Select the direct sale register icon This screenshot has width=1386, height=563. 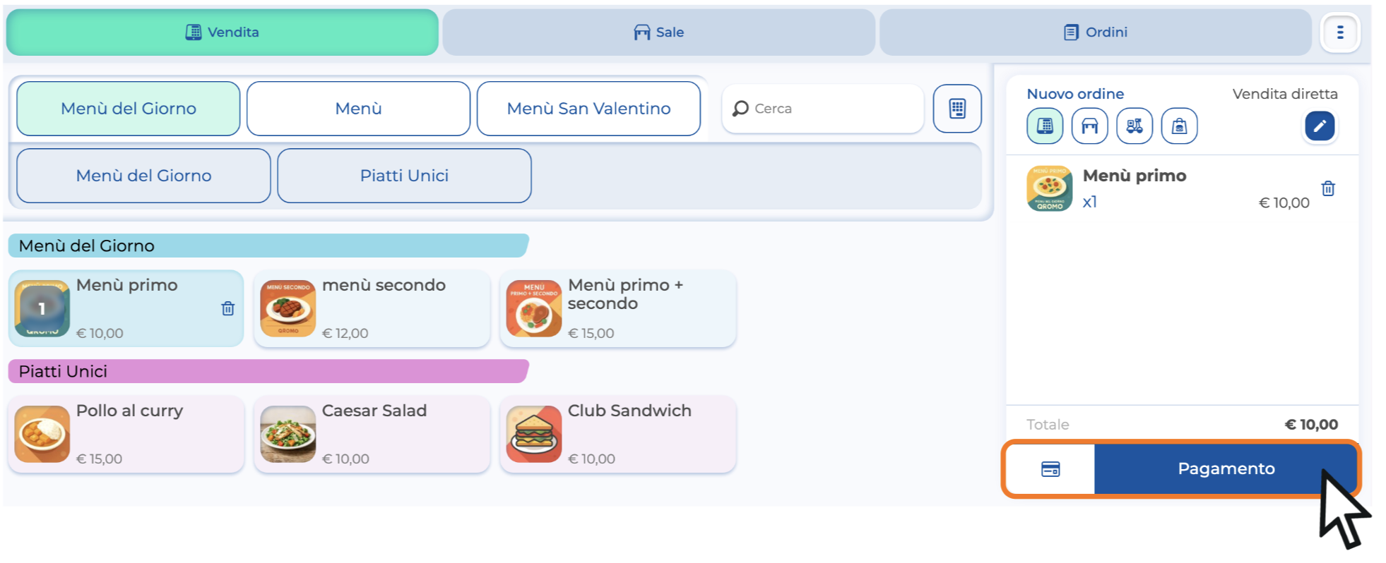[x=1044, y=126]
